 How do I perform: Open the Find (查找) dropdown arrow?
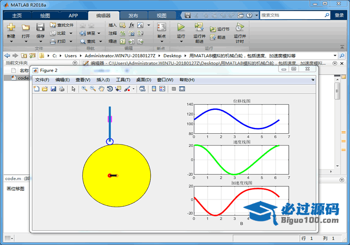coord(100,41)
